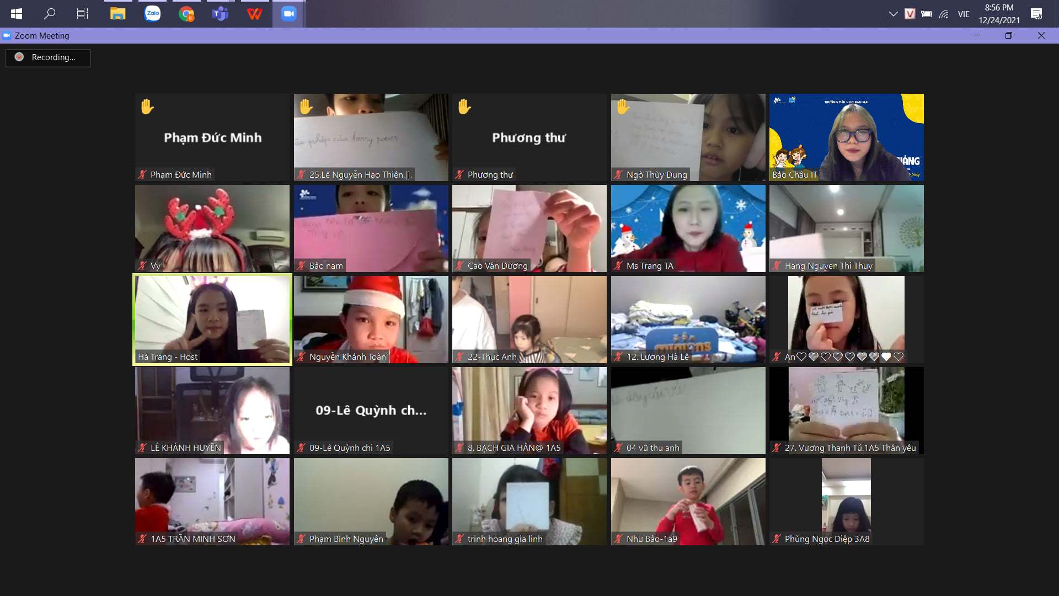The image size is (1059, 596).
Task: Click the Recording... indicator button
Action: [48, 57]
